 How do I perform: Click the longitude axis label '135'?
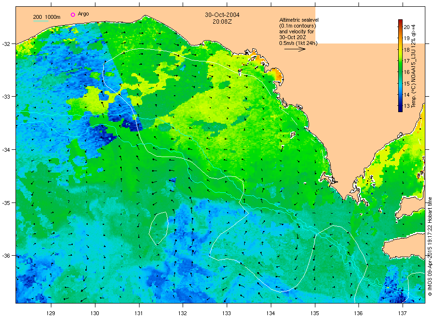coord(315,313)
